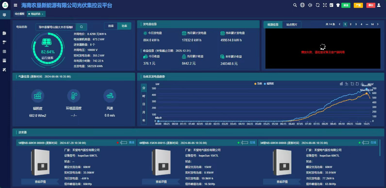Image resolution: width=386 pixels, height=188 pixels.
Task: Open the solar panel grid sidebar menu
Action: [4, 15]
